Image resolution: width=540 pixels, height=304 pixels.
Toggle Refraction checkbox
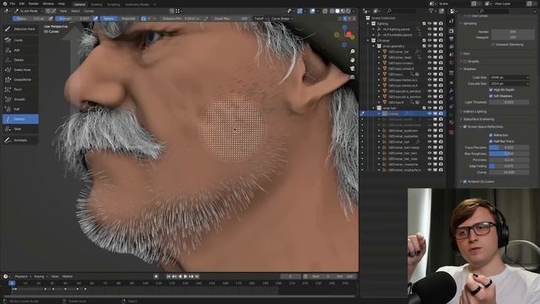point(491,135)
